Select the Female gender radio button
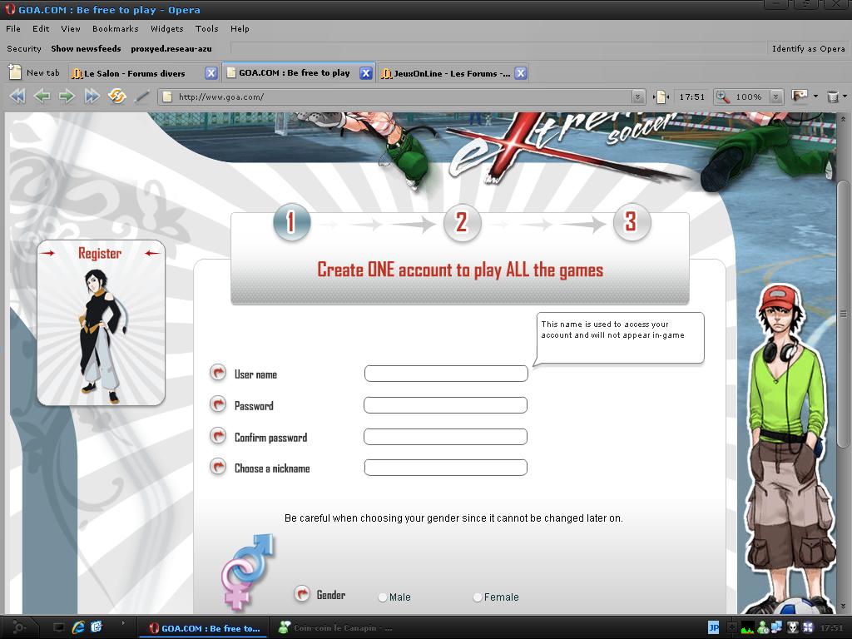The image size is (852, 639). (477, 597)
